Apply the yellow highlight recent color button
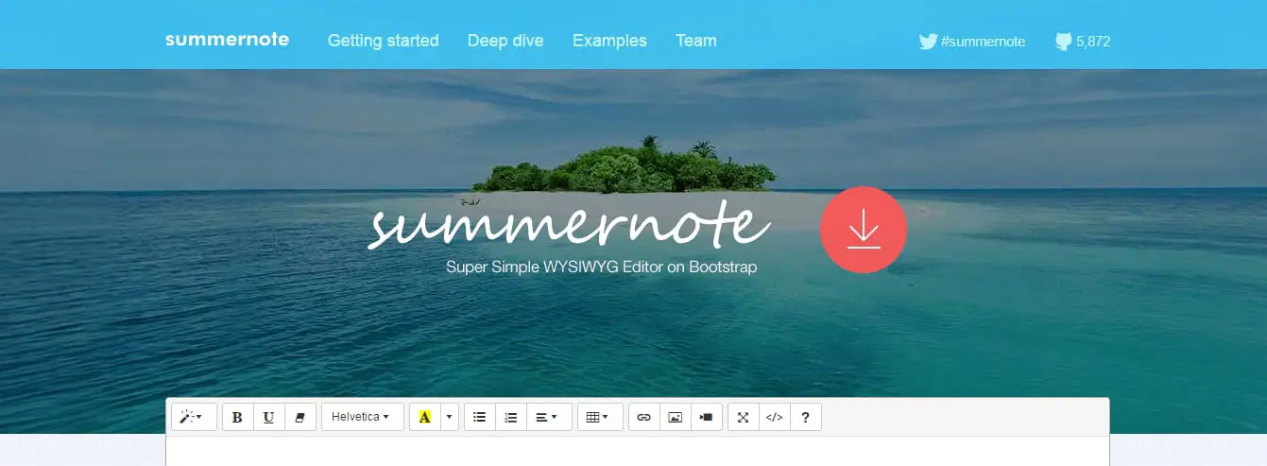 tap(424, 417)
